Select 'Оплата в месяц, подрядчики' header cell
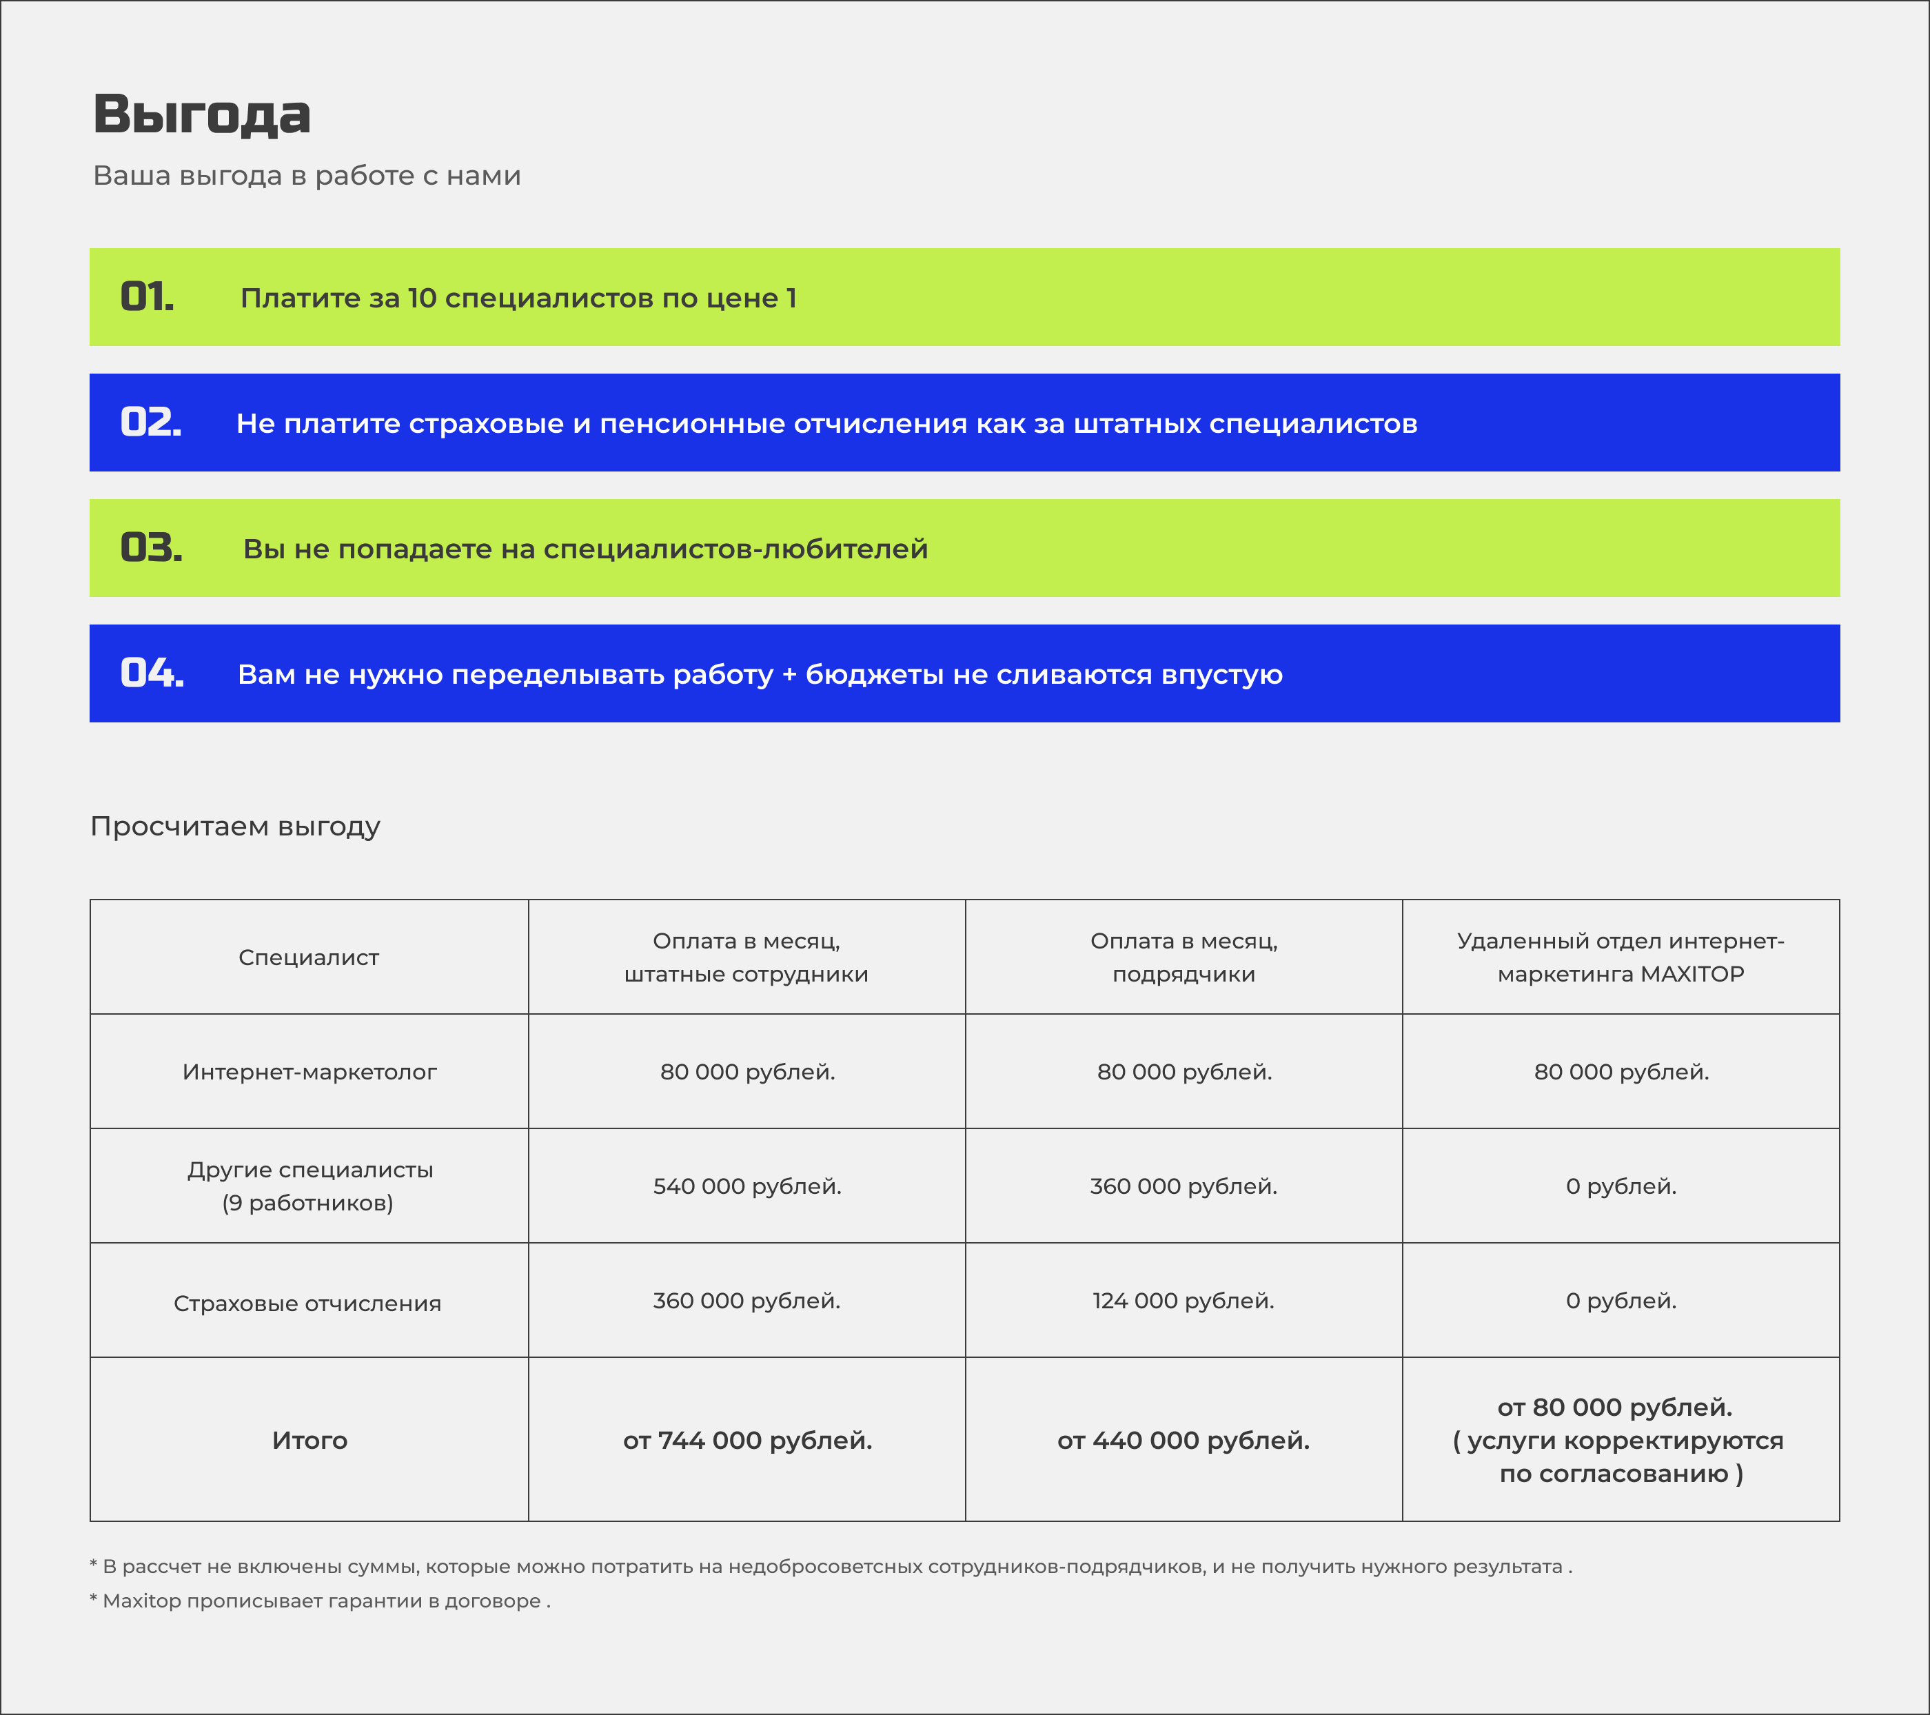 (1183, 957)
